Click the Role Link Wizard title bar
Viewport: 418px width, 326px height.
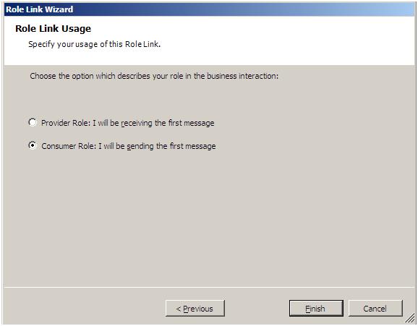tap(209, 9)
